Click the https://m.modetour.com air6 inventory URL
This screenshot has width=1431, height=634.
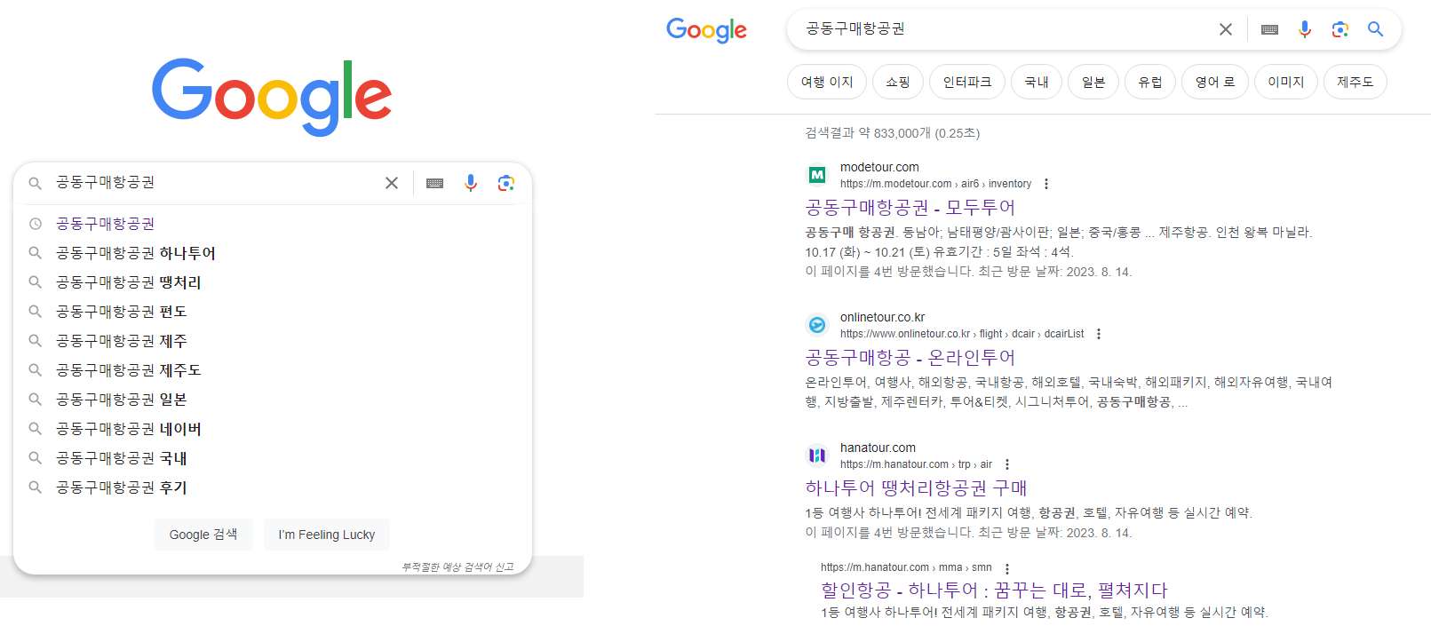[x=936, y=184]
